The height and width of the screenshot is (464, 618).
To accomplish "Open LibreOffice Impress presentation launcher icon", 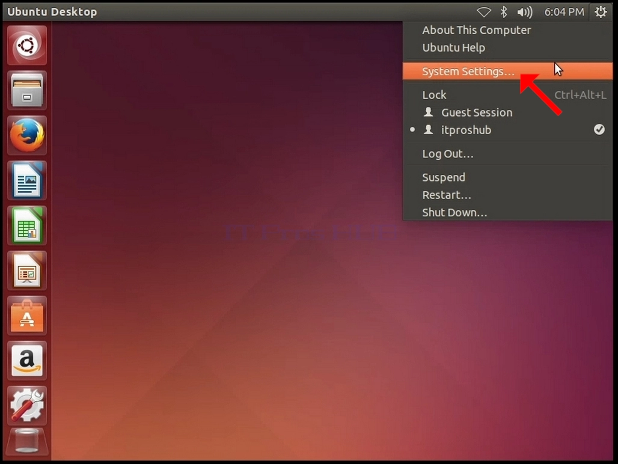I will click(27, 270).
